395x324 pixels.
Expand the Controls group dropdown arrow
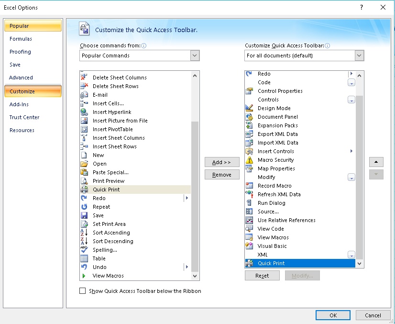tap(351, 100)
